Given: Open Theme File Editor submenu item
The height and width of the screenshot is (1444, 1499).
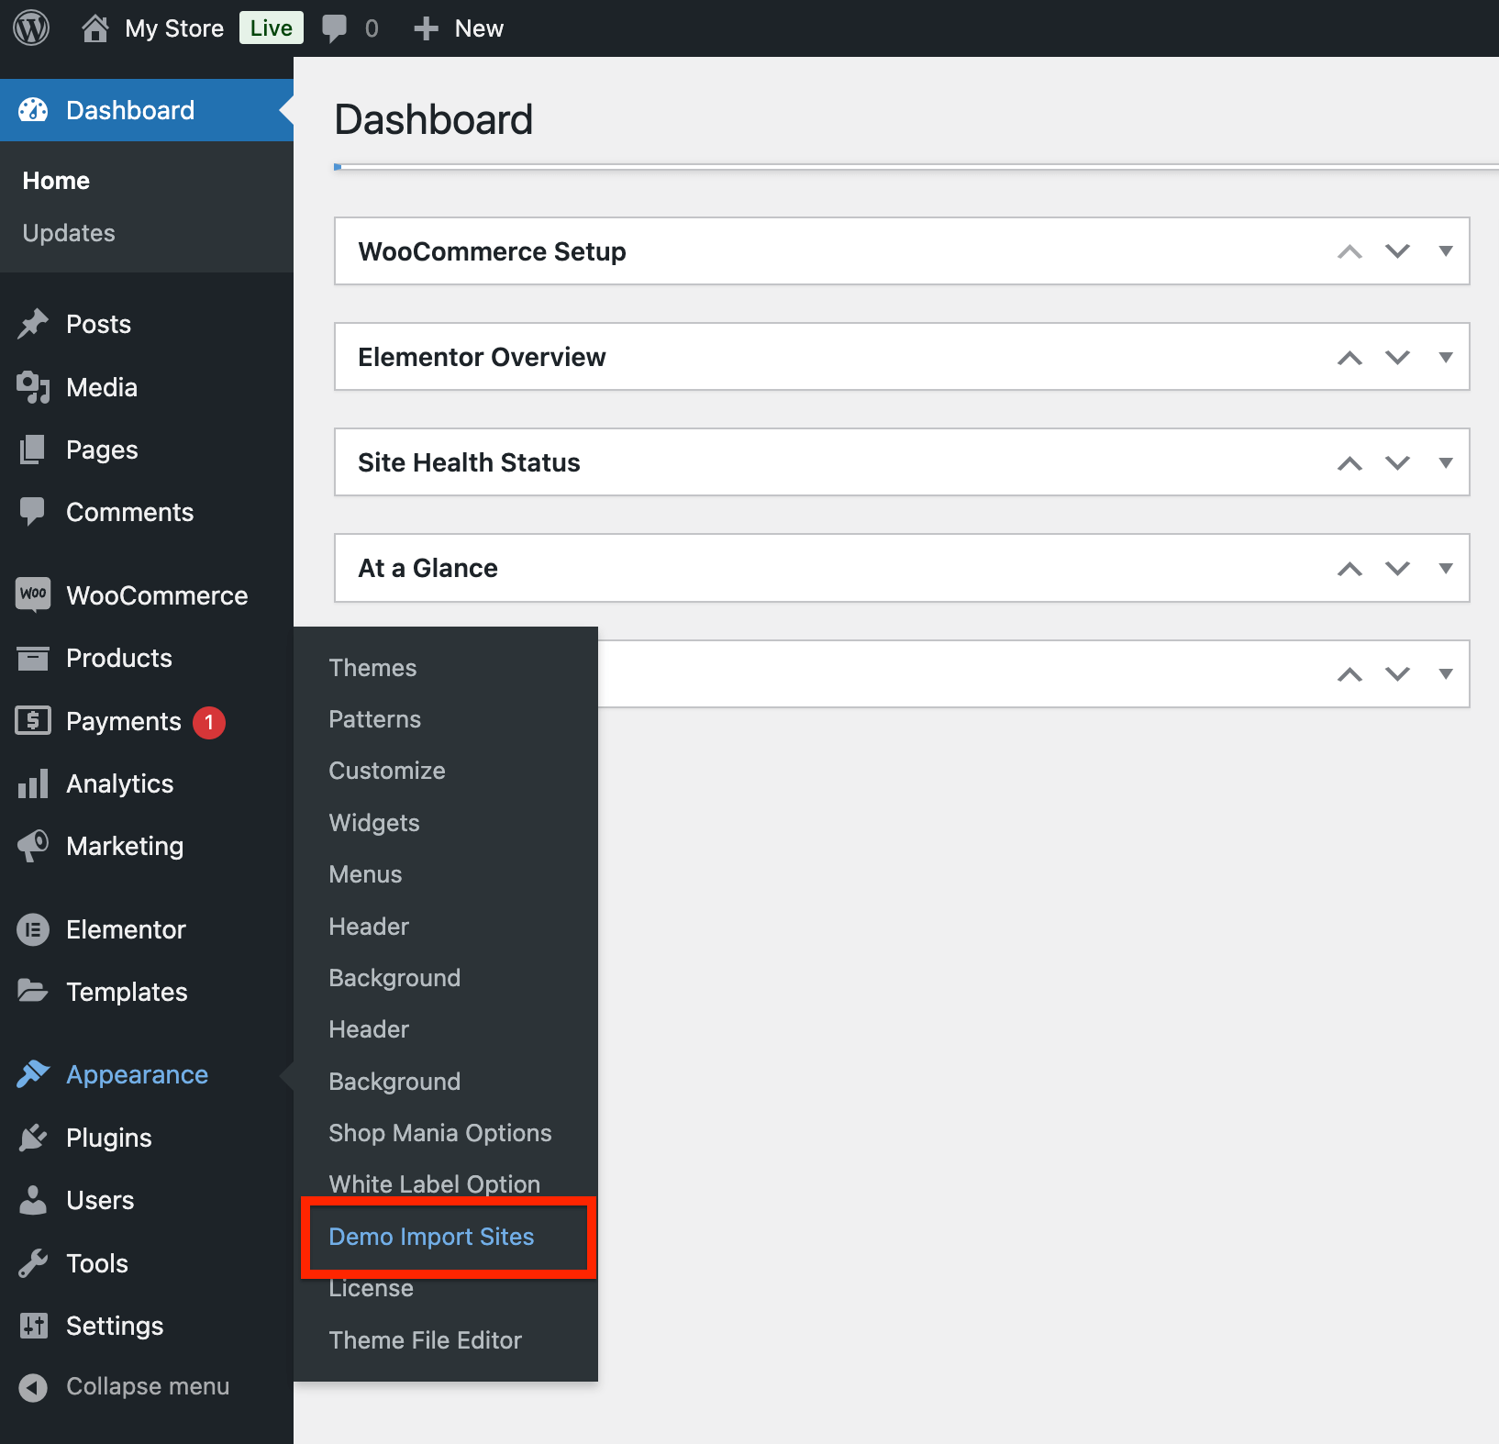Looking at the screenshot, I should [425, 1340].
